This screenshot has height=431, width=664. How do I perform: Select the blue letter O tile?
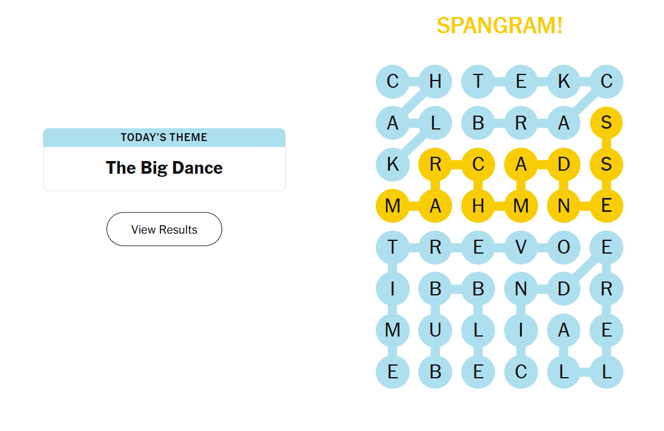pos(564,248)
